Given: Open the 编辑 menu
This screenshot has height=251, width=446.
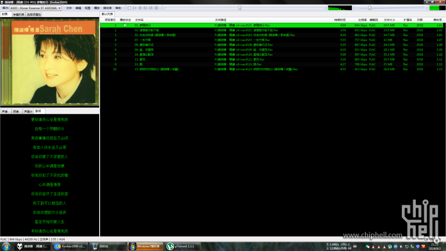Looking at the screenshot, I should pos(78,8).
